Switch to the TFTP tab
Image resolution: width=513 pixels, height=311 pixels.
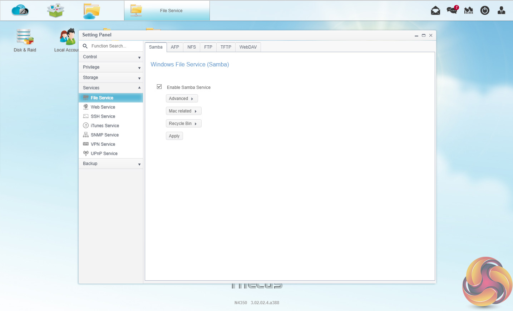(226, 47)
